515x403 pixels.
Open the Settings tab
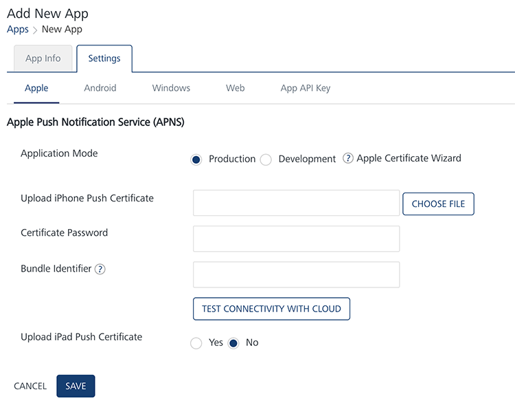pos(104,58)
